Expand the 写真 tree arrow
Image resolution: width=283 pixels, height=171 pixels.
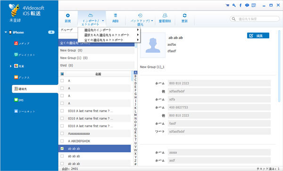10,66
